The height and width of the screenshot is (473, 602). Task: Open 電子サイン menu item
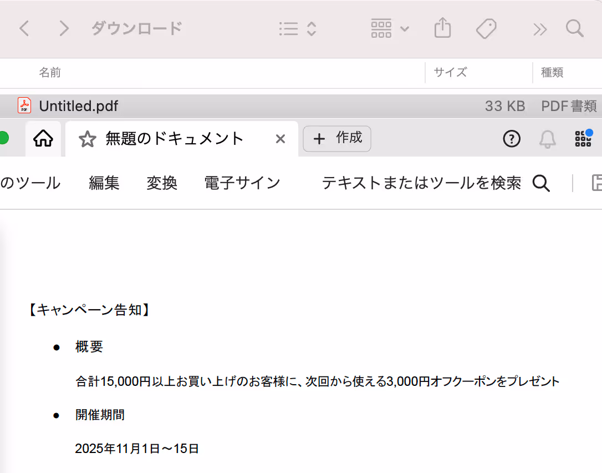pos(242,183)
